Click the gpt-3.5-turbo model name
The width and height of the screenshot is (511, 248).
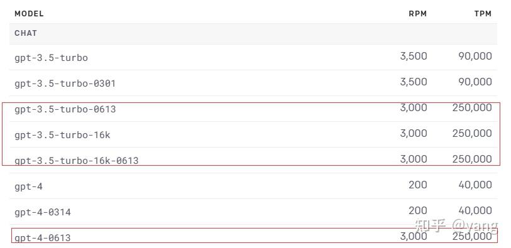[x=51, y=58]
